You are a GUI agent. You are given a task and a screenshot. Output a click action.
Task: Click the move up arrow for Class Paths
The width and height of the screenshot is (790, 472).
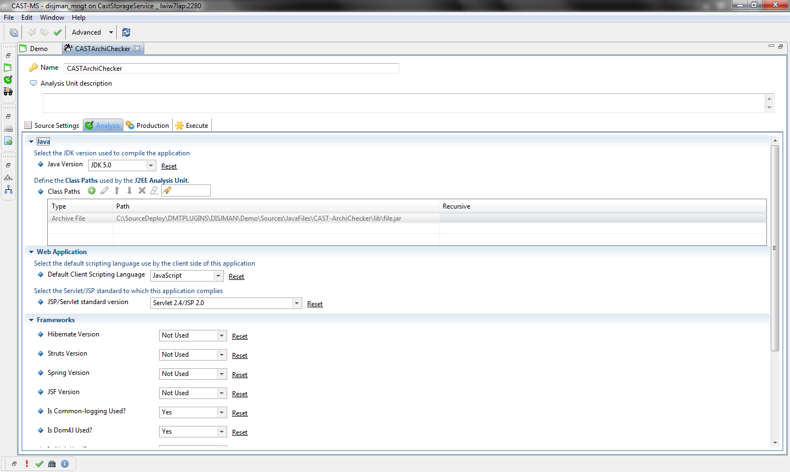point(117,190)
